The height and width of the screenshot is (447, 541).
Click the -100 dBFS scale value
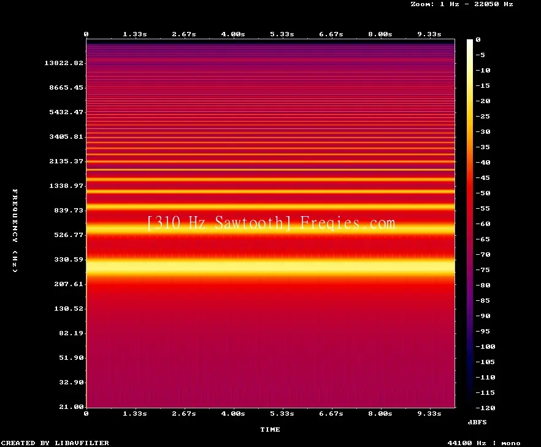point(485,346)
